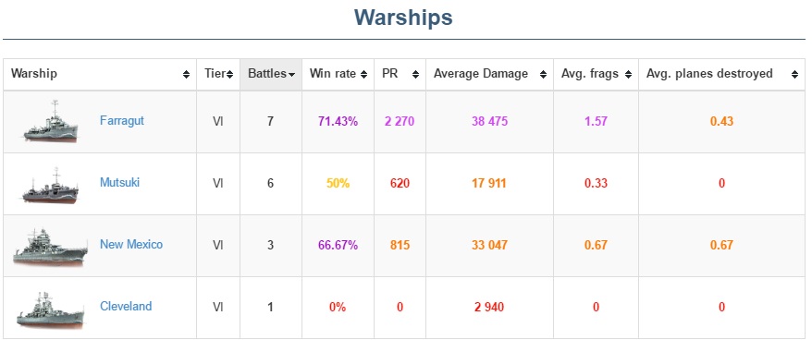Sort by Warship column arrow icon
812x352 pixels.
pos(186,75)
